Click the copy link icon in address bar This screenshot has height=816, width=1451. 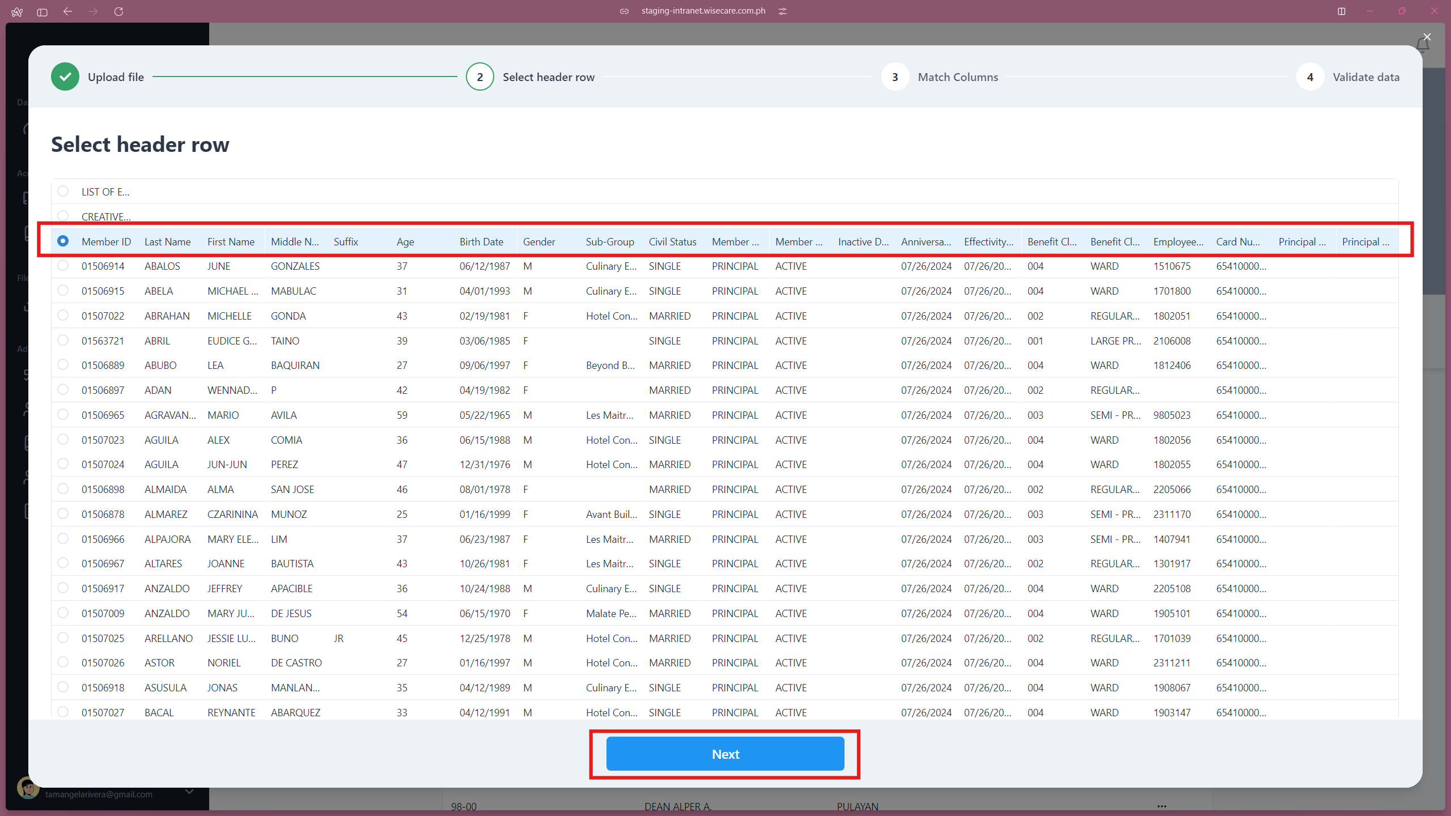click(624, 11)
